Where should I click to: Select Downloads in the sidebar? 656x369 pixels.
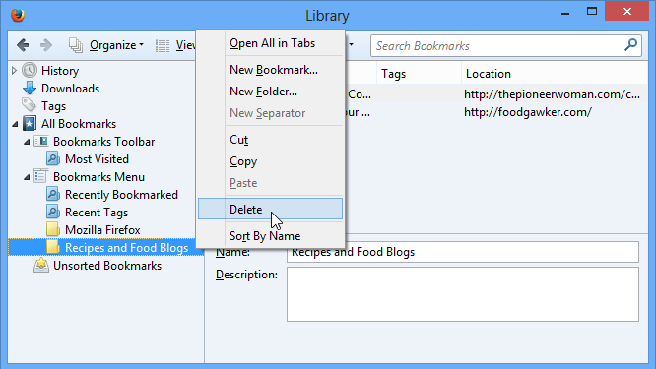click(70, 89)
